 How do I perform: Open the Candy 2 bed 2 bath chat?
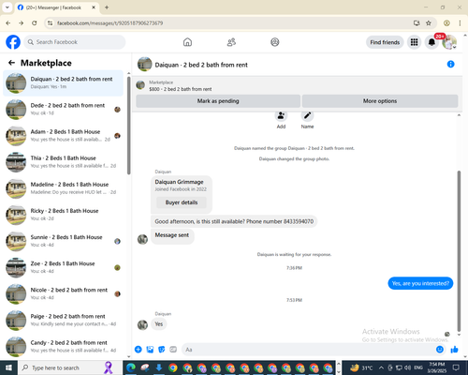point(63,346)
